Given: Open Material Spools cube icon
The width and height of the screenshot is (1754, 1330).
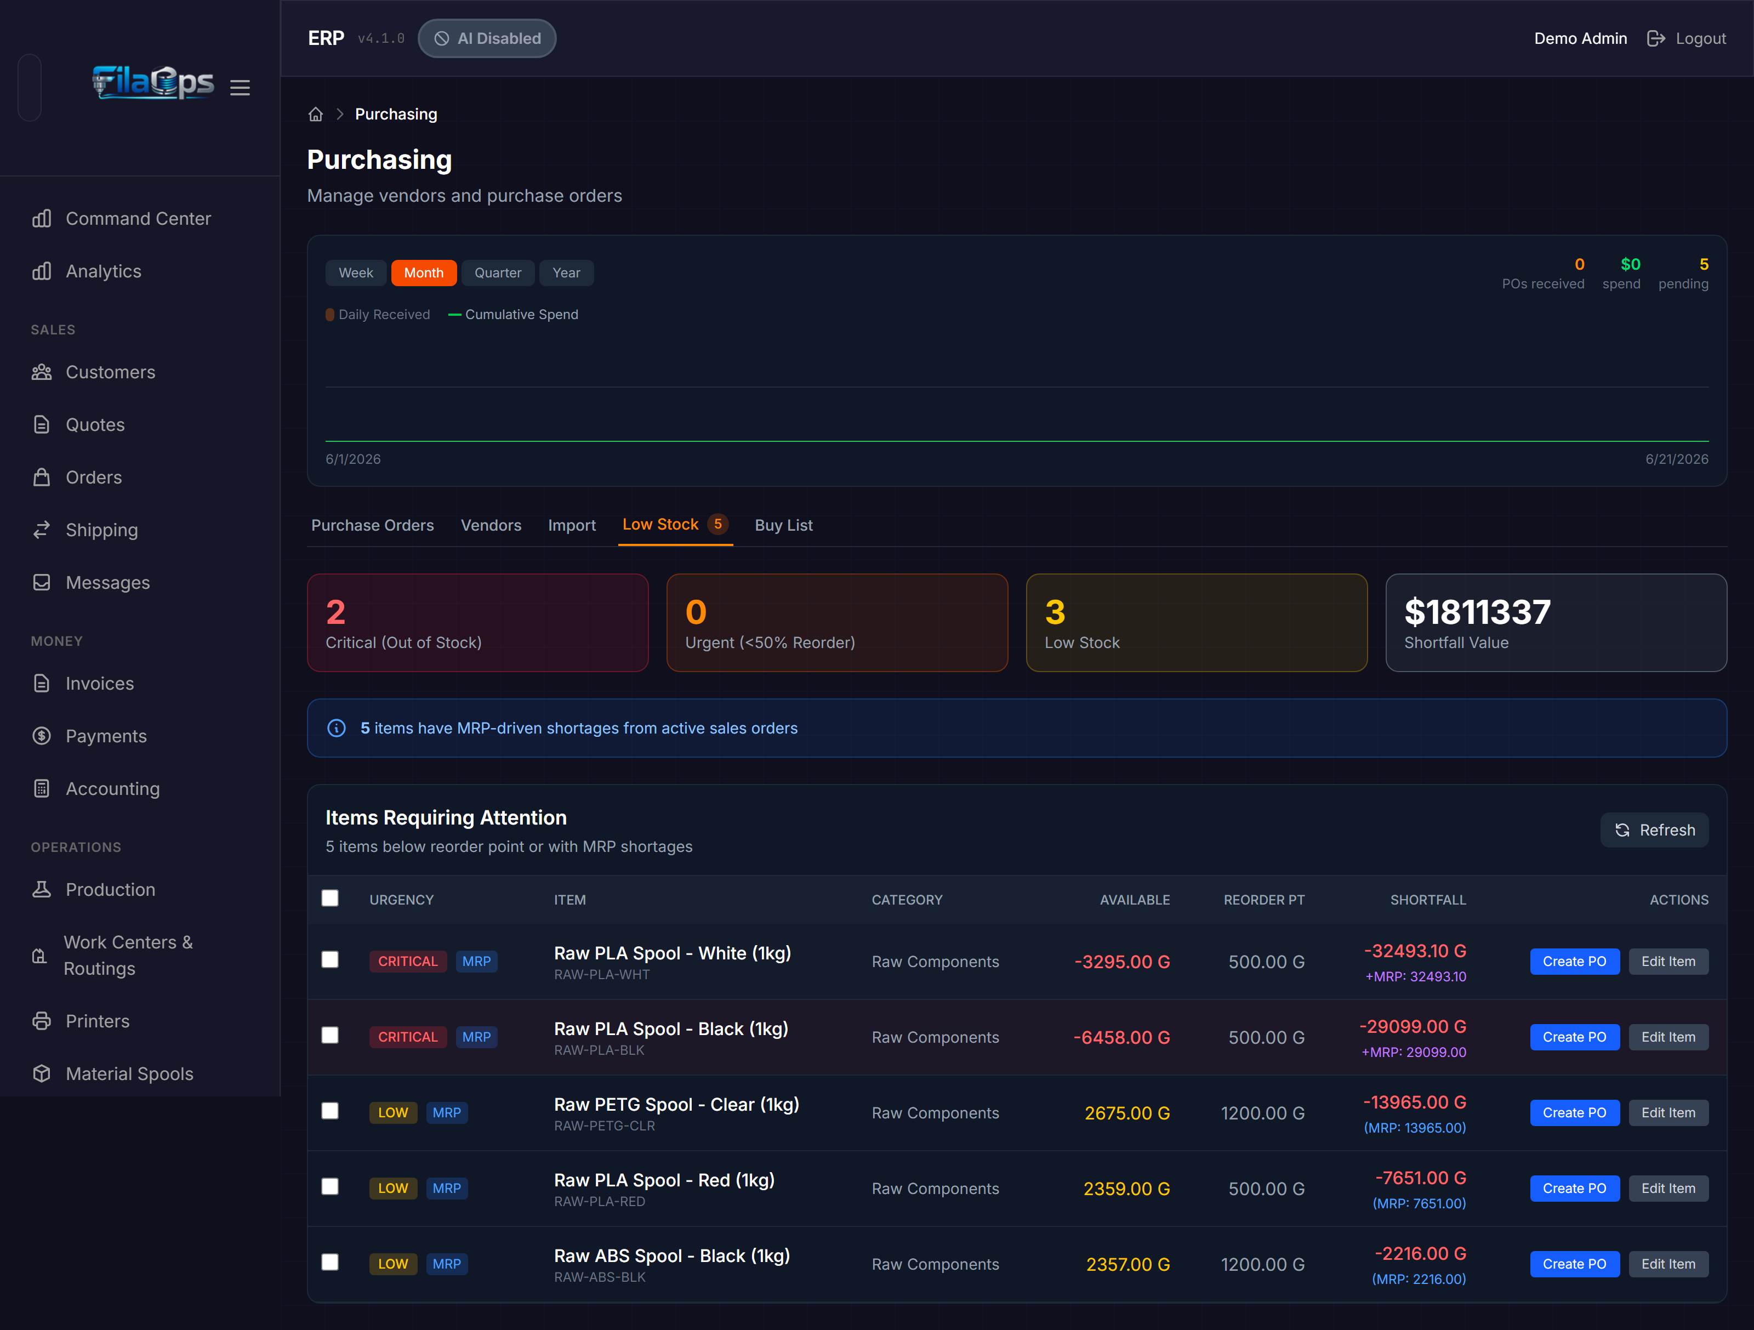Looking at the screenshot, I should pos(42,1074).
